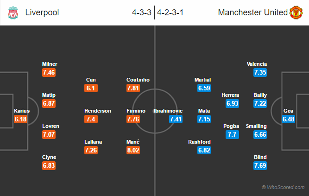Select Can's 6.1 rating badge
Viewport: 309px width, 196px height.
tap(91, 88)
